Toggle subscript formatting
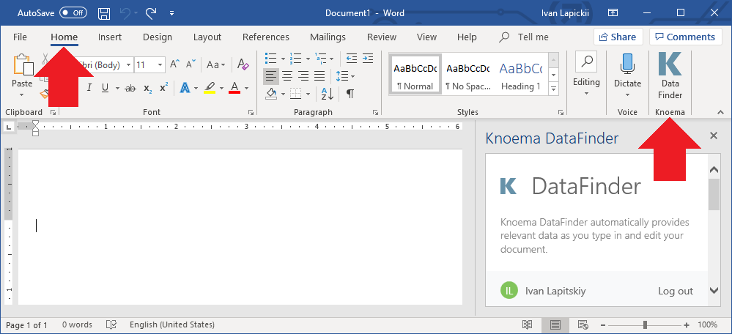Viewport: 732px width, 334px height. (147, 88)
